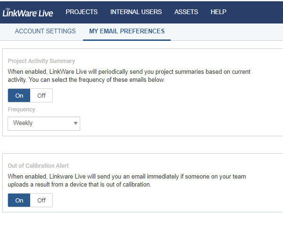Click the empty area right of HELP
This screenshot has width=283, height=234.
click(x=257, y=12)
